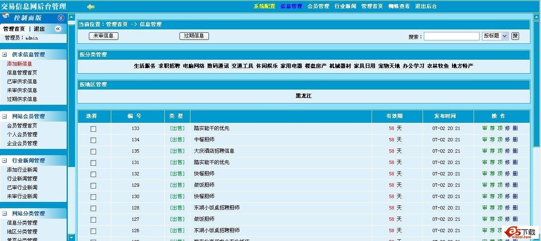
Task: Click 删 delete action for row 130
Action: point(515,196)
